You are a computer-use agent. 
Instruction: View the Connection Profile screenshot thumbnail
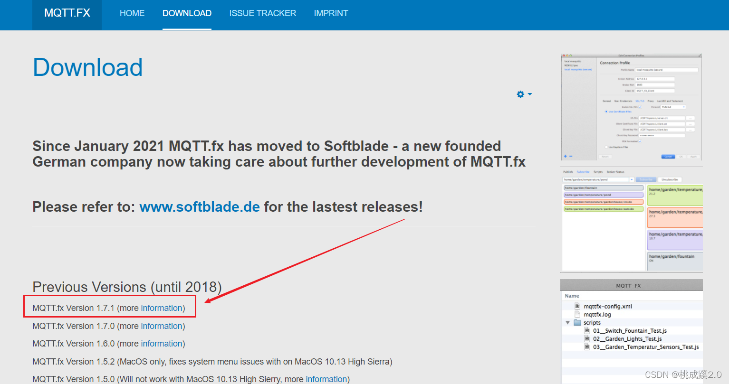[632, 107]
